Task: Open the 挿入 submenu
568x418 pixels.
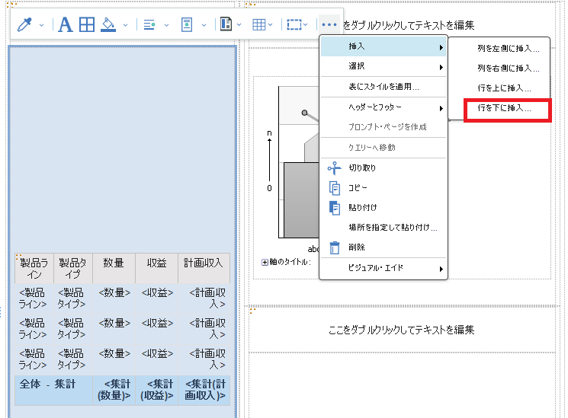Action: coord(383,46)
